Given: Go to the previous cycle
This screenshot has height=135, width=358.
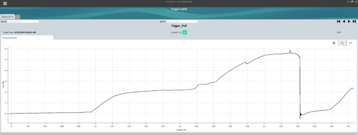Looking at the screenshot, I should pyautogui.click(x=344, y=21).
